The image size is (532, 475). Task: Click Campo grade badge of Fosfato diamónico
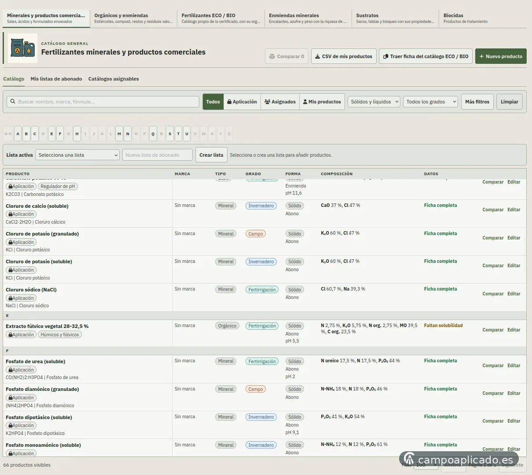coord(256,389)
